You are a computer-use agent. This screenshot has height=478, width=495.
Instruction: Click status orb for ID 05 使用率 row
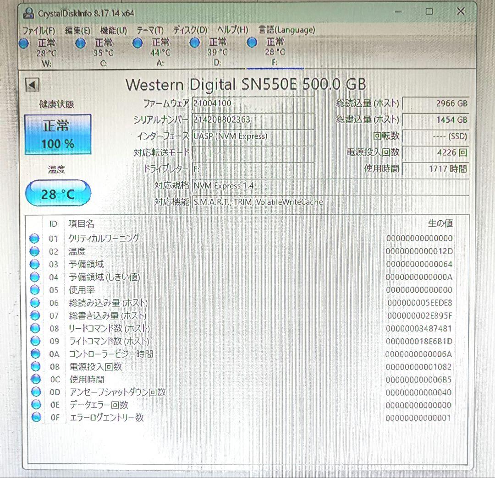coord(35,290)
